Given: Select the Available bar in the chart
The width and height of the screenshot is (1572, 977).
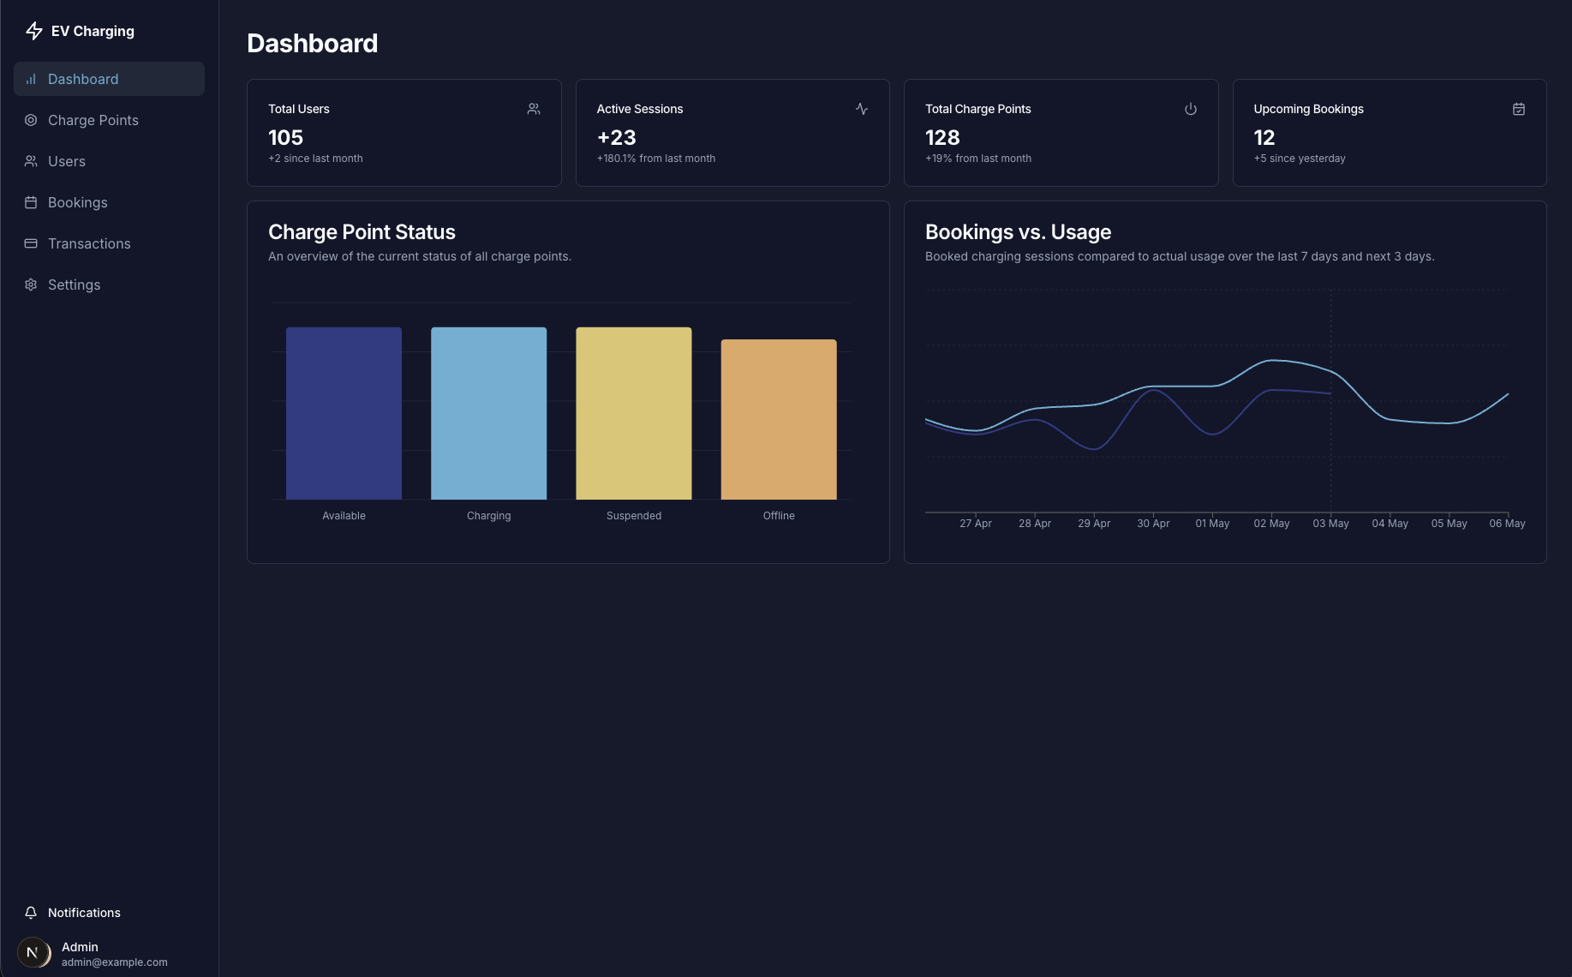Looking at the screenshot, I should [344, 413].
